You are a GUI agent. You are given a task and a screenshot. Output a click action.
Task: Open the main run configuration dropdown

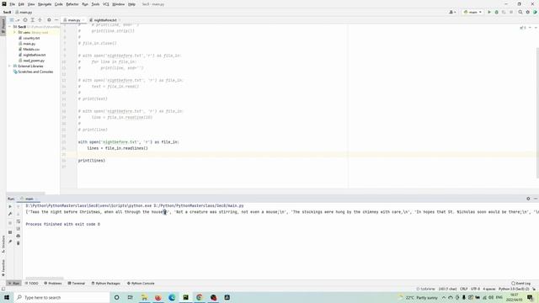472,12
